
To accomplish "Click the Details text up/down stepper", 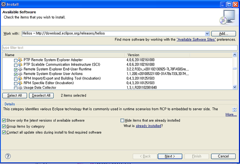I will pyautogui.click(x=234, y=110).
